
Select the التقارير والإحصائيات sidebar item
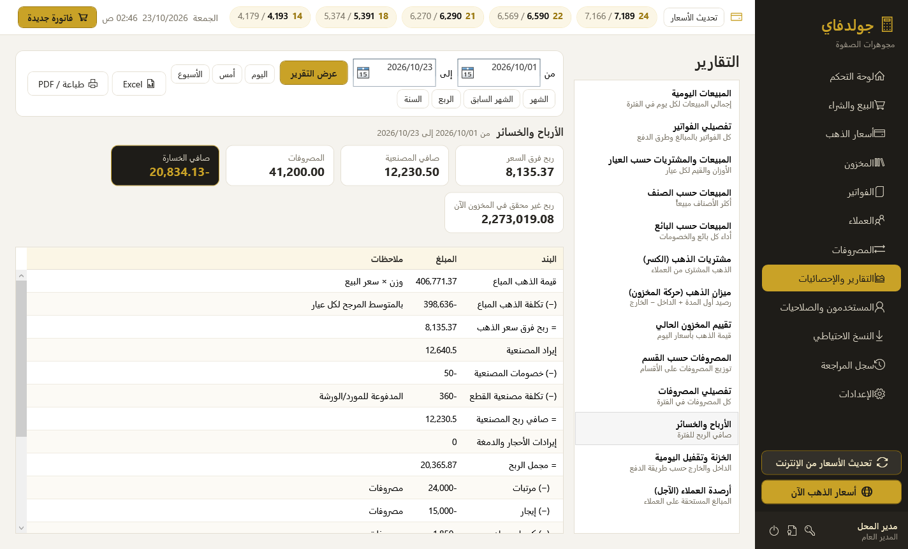pyautogui.click(x=831, y=279)
